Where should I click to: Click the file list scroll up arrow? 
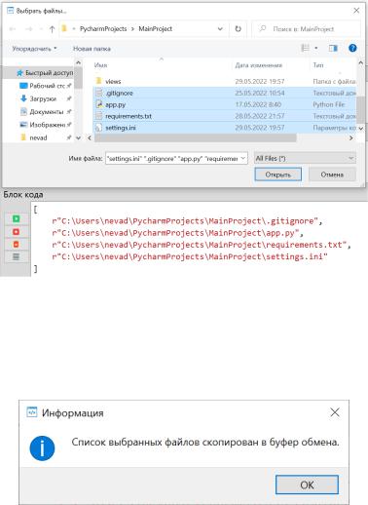360,62
